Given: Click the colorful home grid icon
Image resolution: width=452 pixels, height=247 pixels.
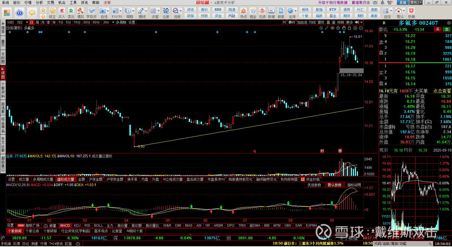Looking at the screenshot, I should [7, 13].
